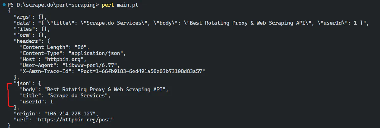Click the PS D:\scrape.do\perl-scraping prompt path
The width and height of the screenshot is (380, 128).
(53, 5)
